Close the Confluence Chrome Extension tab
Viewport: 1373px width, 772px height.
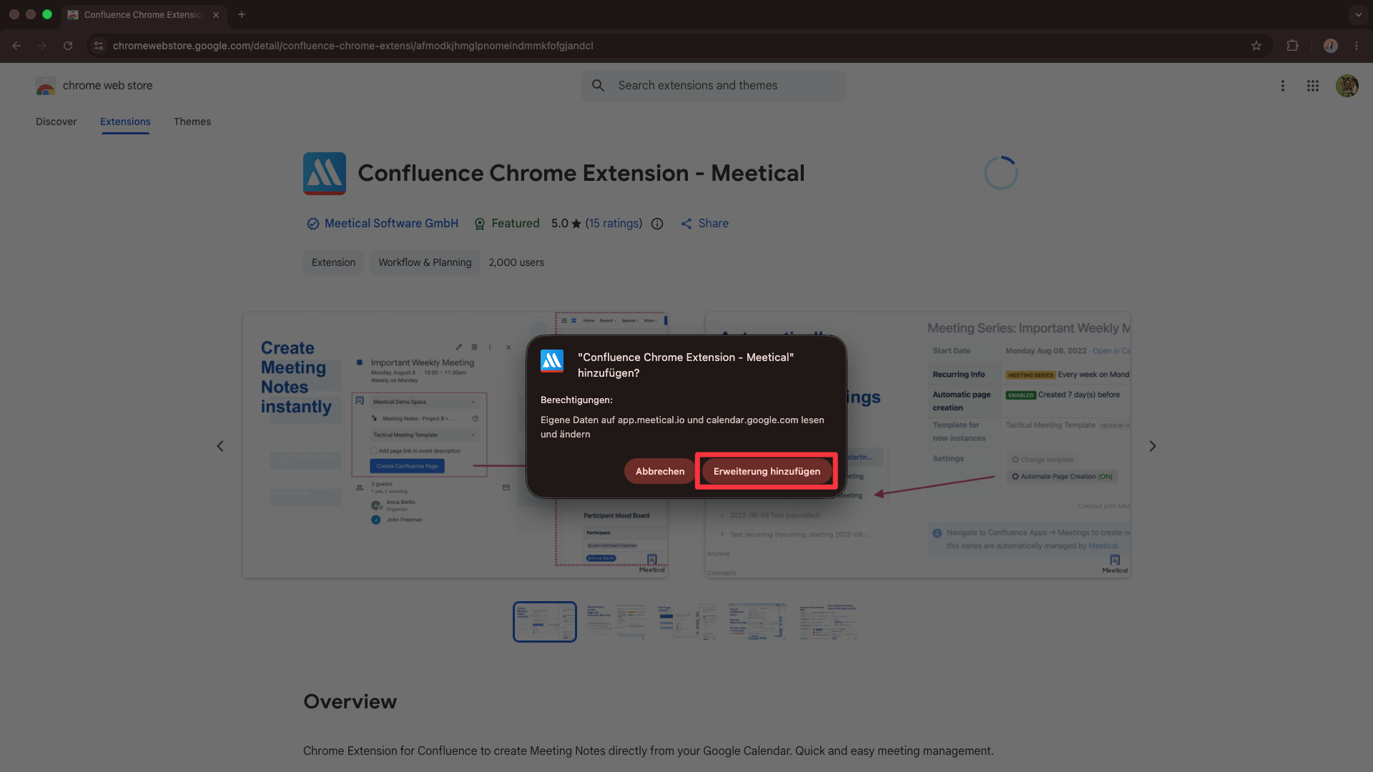tap(216, 14)
